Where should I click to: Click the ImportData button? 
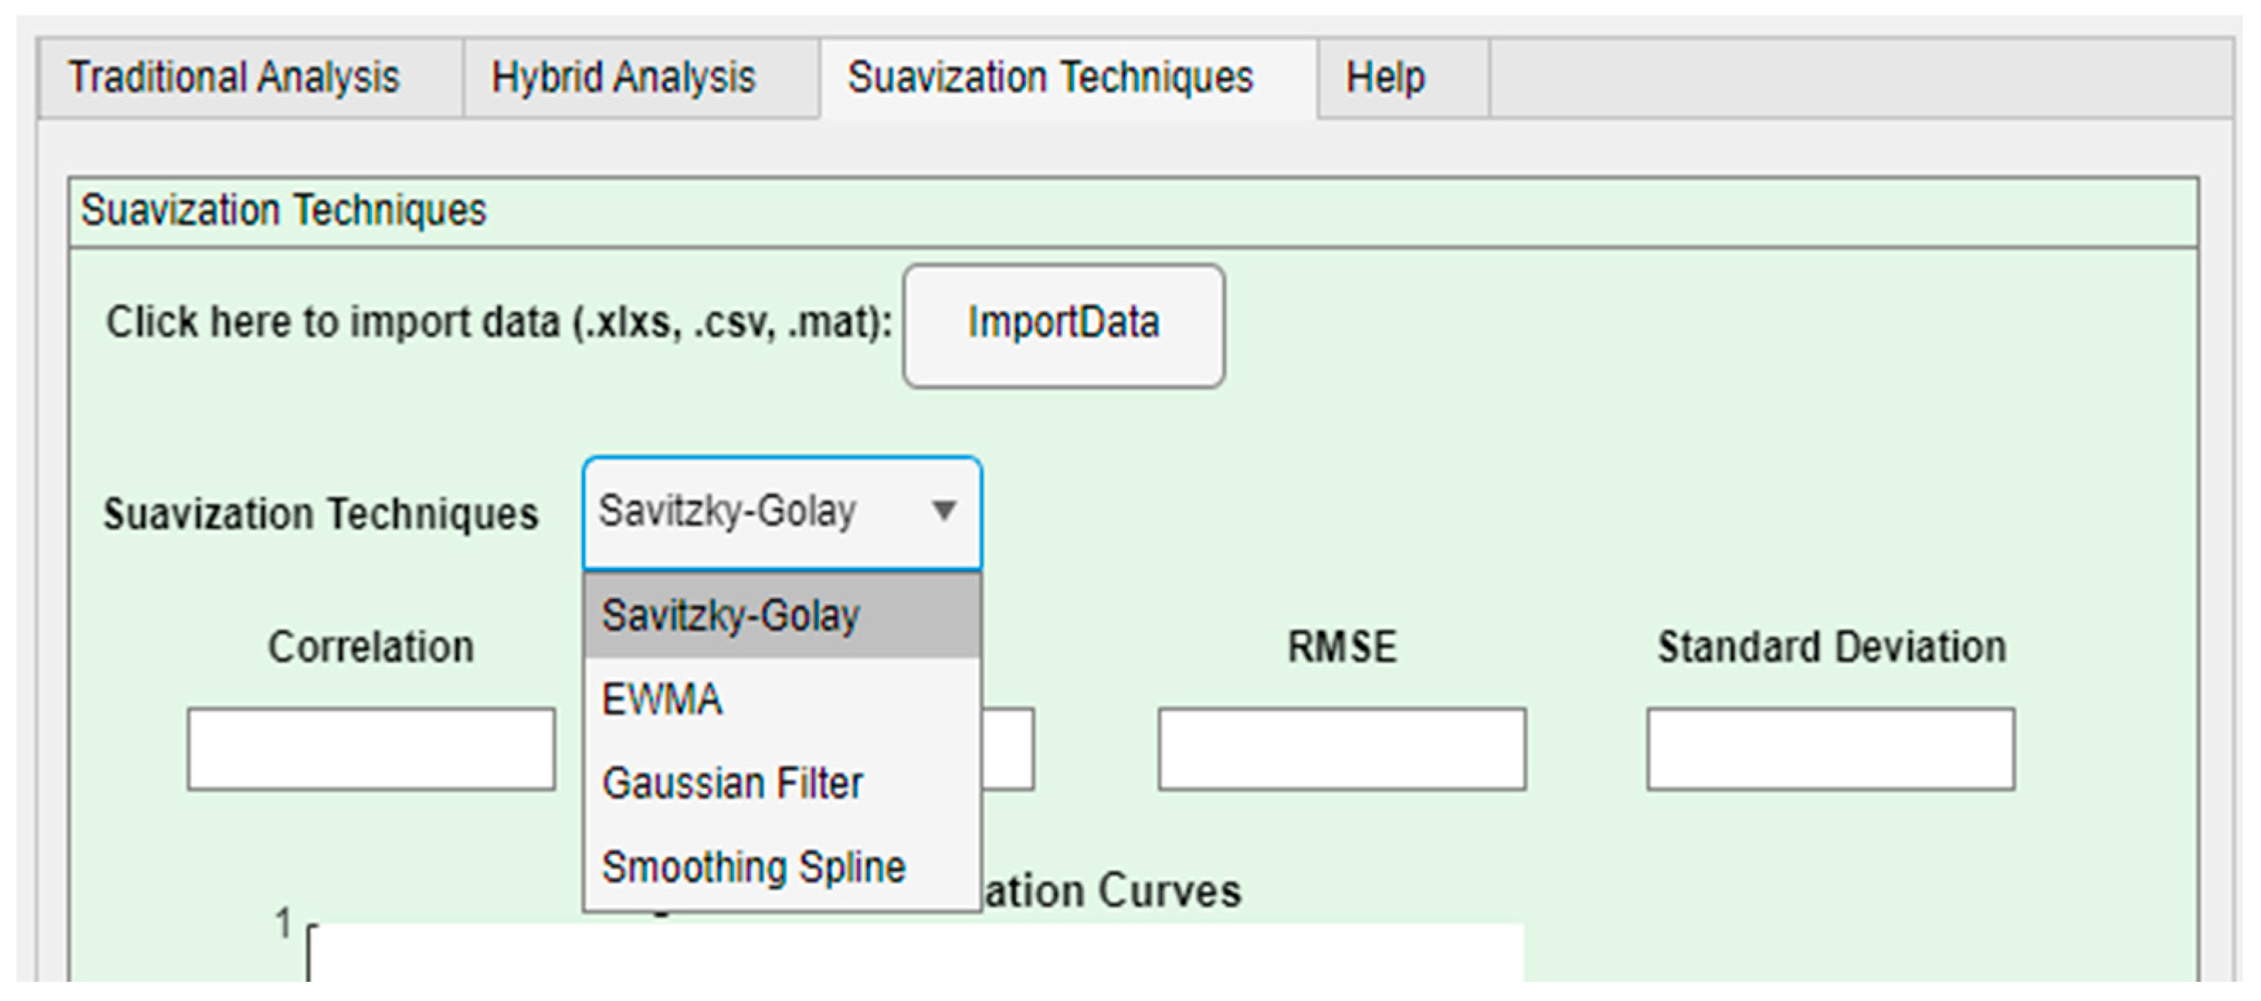[1063, 325]
